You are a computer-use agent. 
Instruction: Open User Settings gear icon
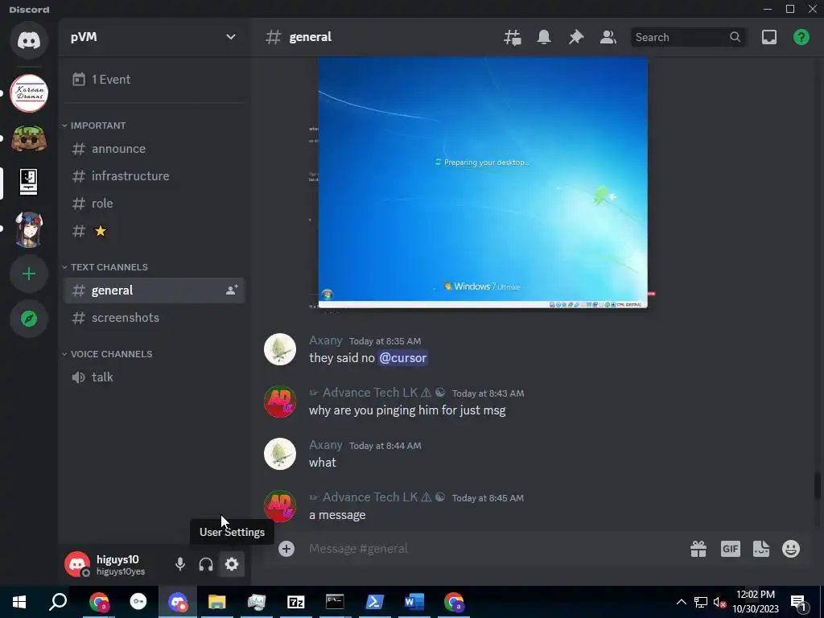coord(232,564)
